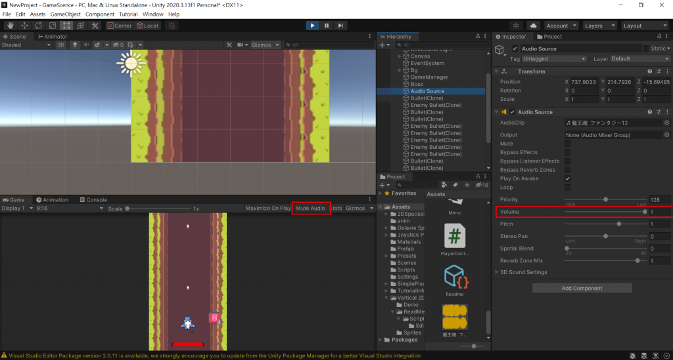Click the Add Component button
This screenshot has width=673, height=360.
coord(582,288)
